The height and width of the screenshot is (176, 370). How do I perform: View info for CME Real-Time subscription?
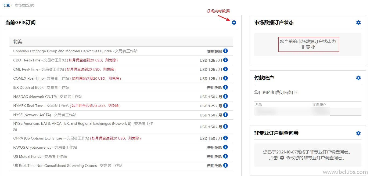(x=225, y=69)
